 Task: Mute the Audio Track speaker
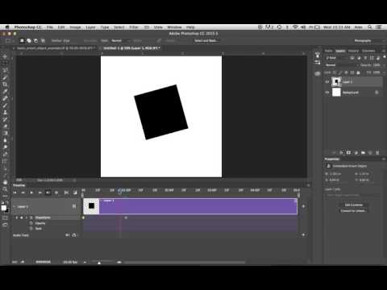tap(67, 235)
